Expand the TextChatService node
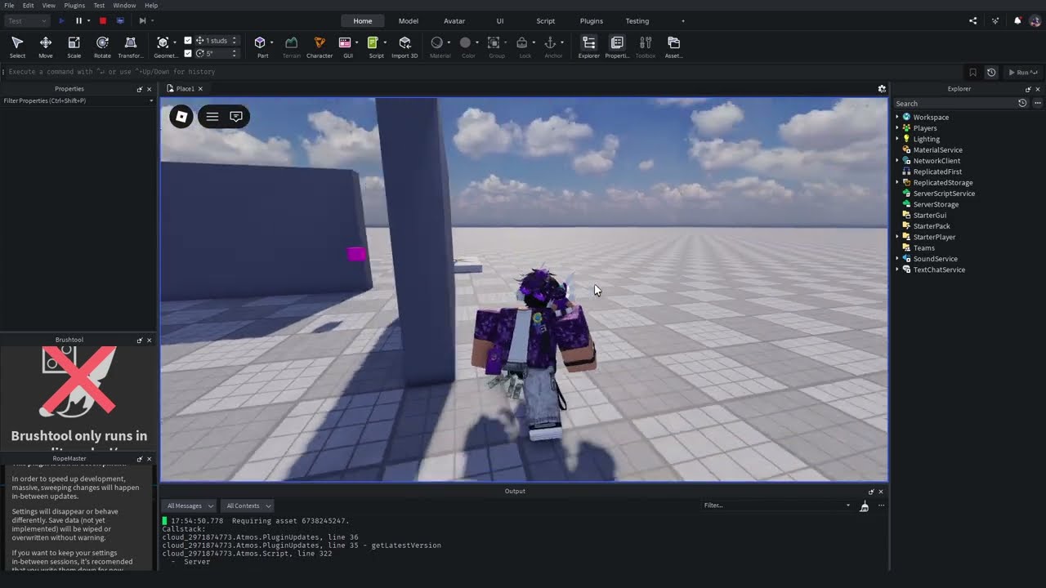This screenshot has width=1046, height=588. (897, 269)
